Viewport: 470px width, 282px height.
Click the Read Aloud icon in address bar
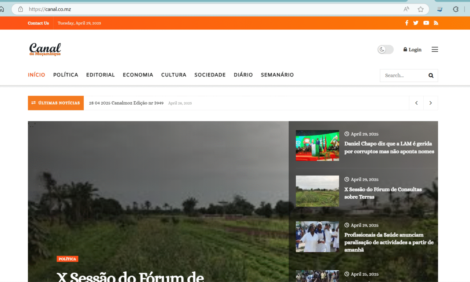coord(406,9)
